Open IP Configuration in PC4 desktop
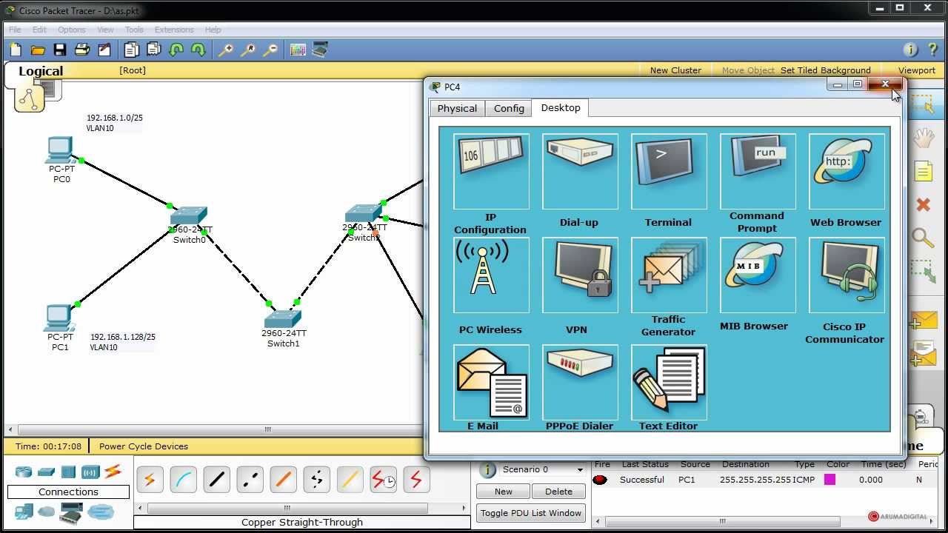The width and height of the screenshot is (948, 533). pyautogui.click(x=491, y=172)
